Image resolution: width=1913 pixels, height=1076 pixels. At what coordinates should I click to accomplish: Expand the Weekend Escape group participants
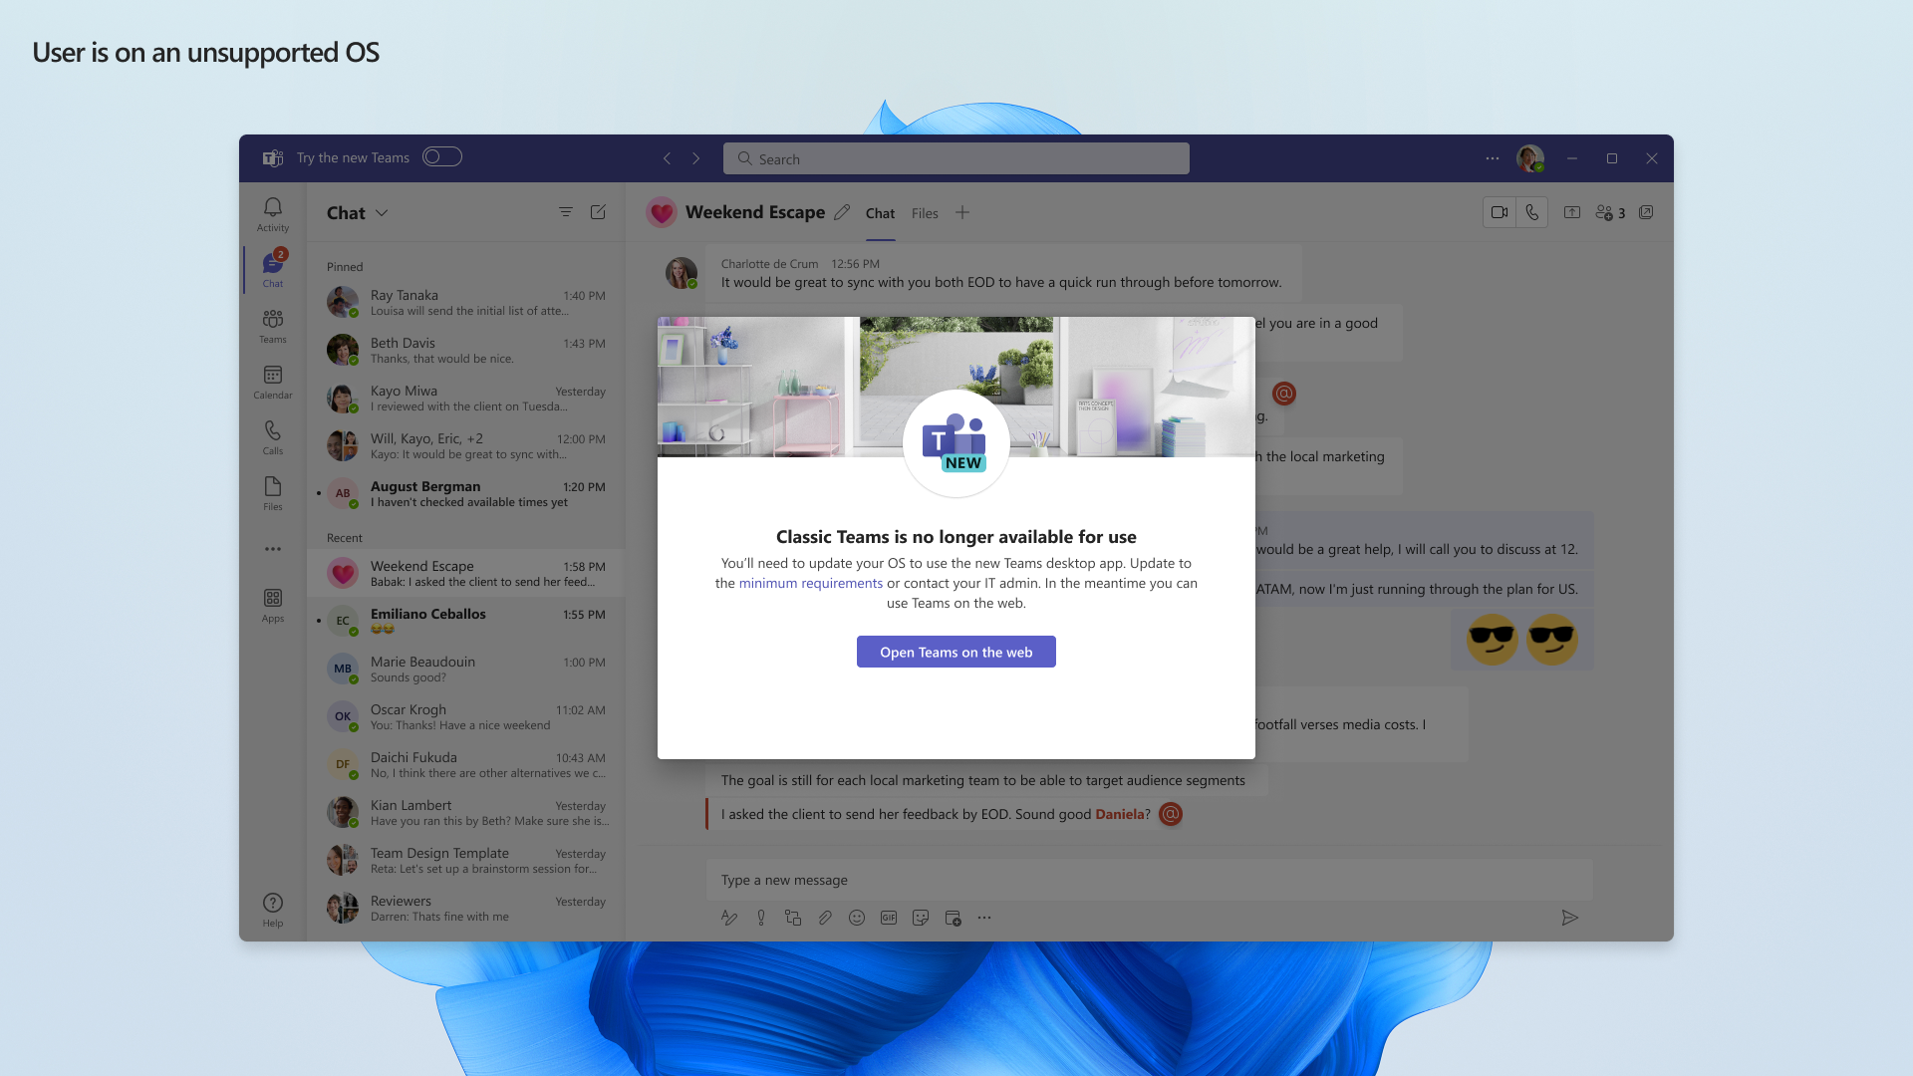[x=1611, y=211]
